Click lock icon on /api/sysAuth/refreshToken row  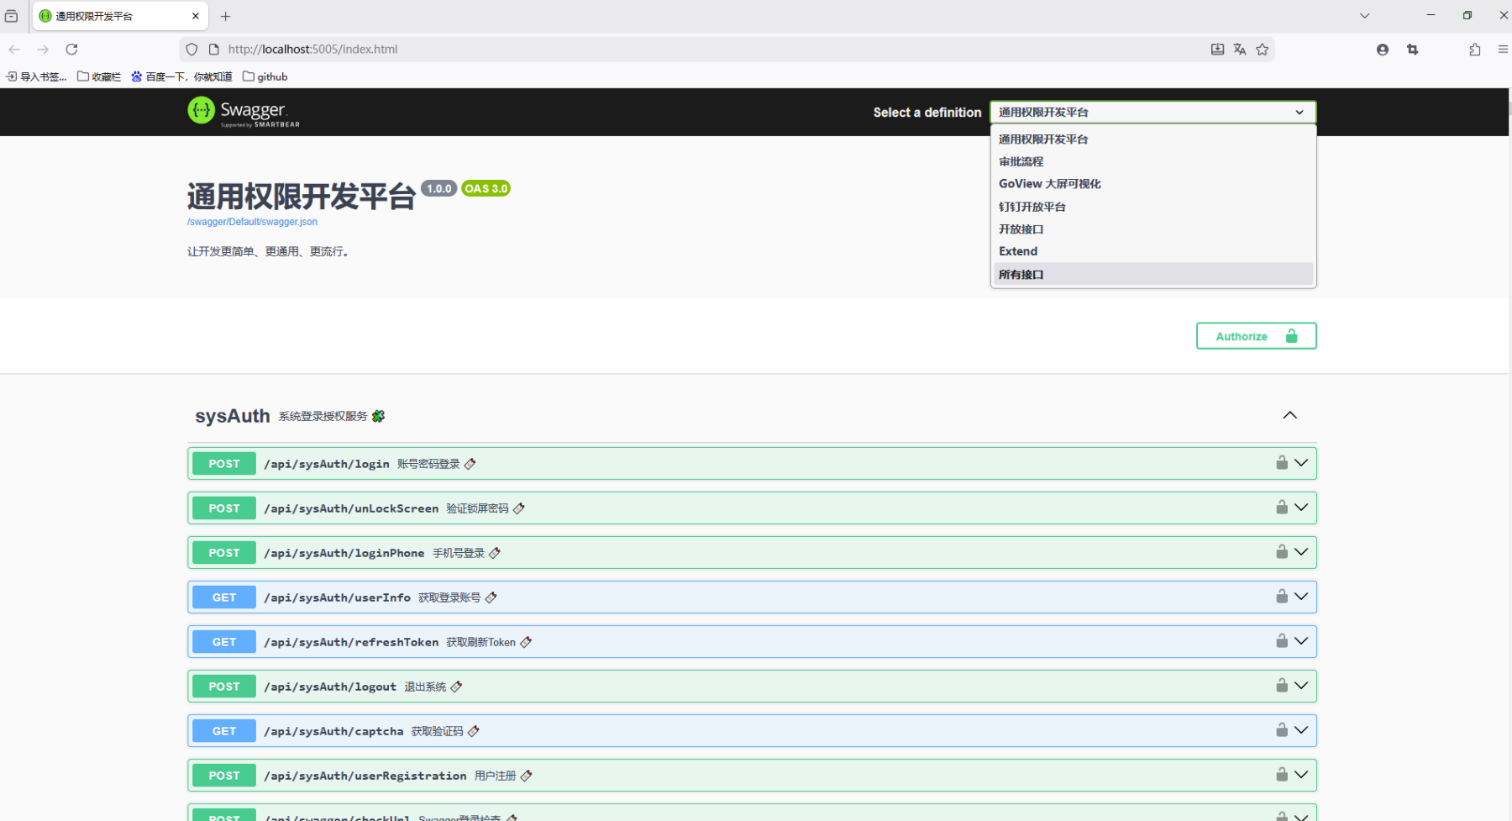pos(1281,641)
